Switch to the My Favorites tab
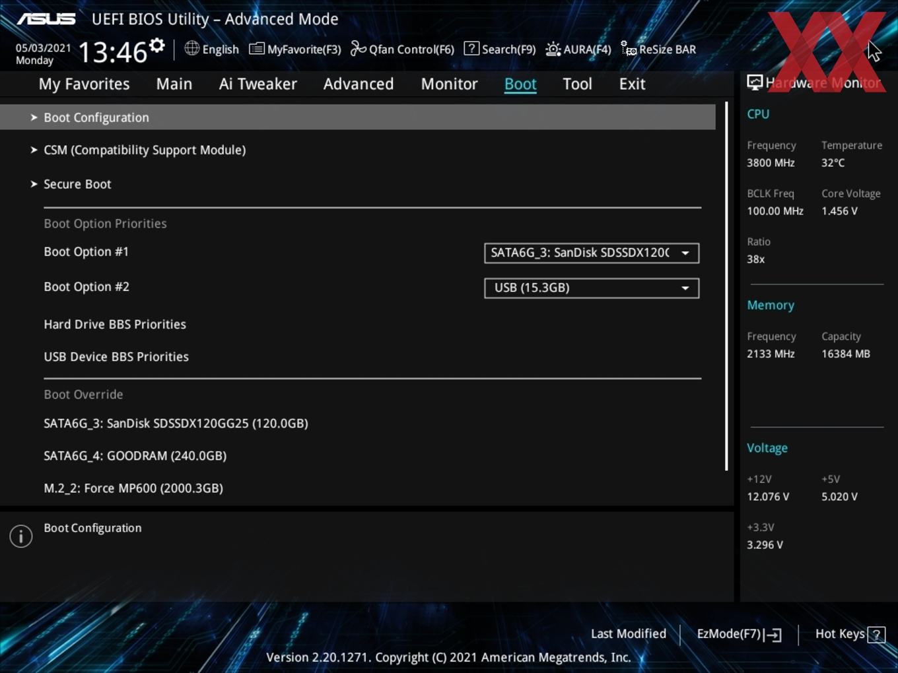 (x=84, y=84)
